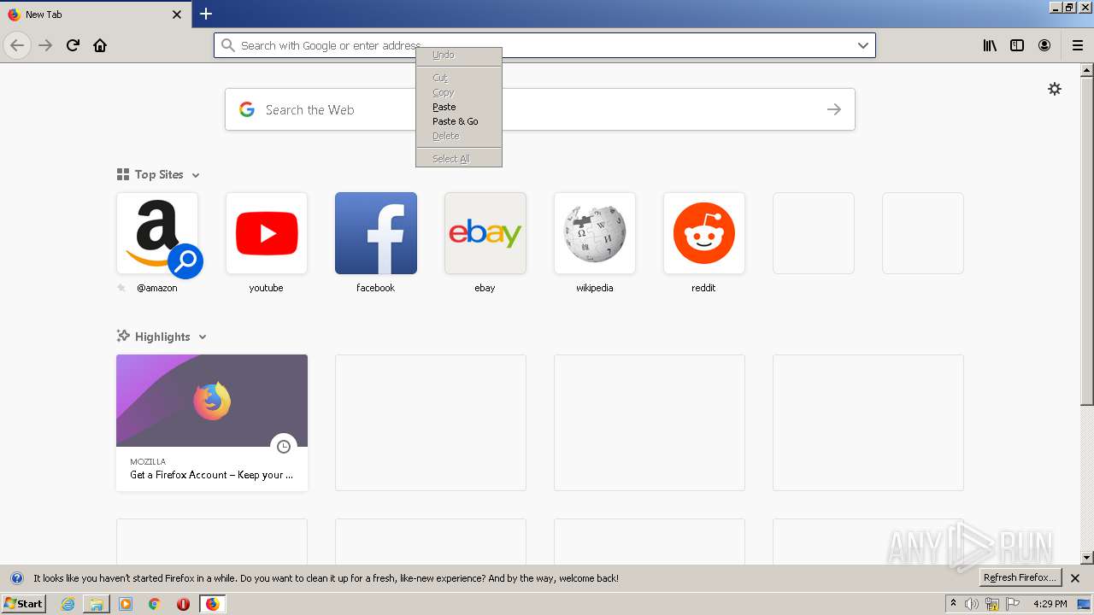The image size is (1094, 615).
Task: Click the Firefox taskbar button
Action: click(212, 604)
